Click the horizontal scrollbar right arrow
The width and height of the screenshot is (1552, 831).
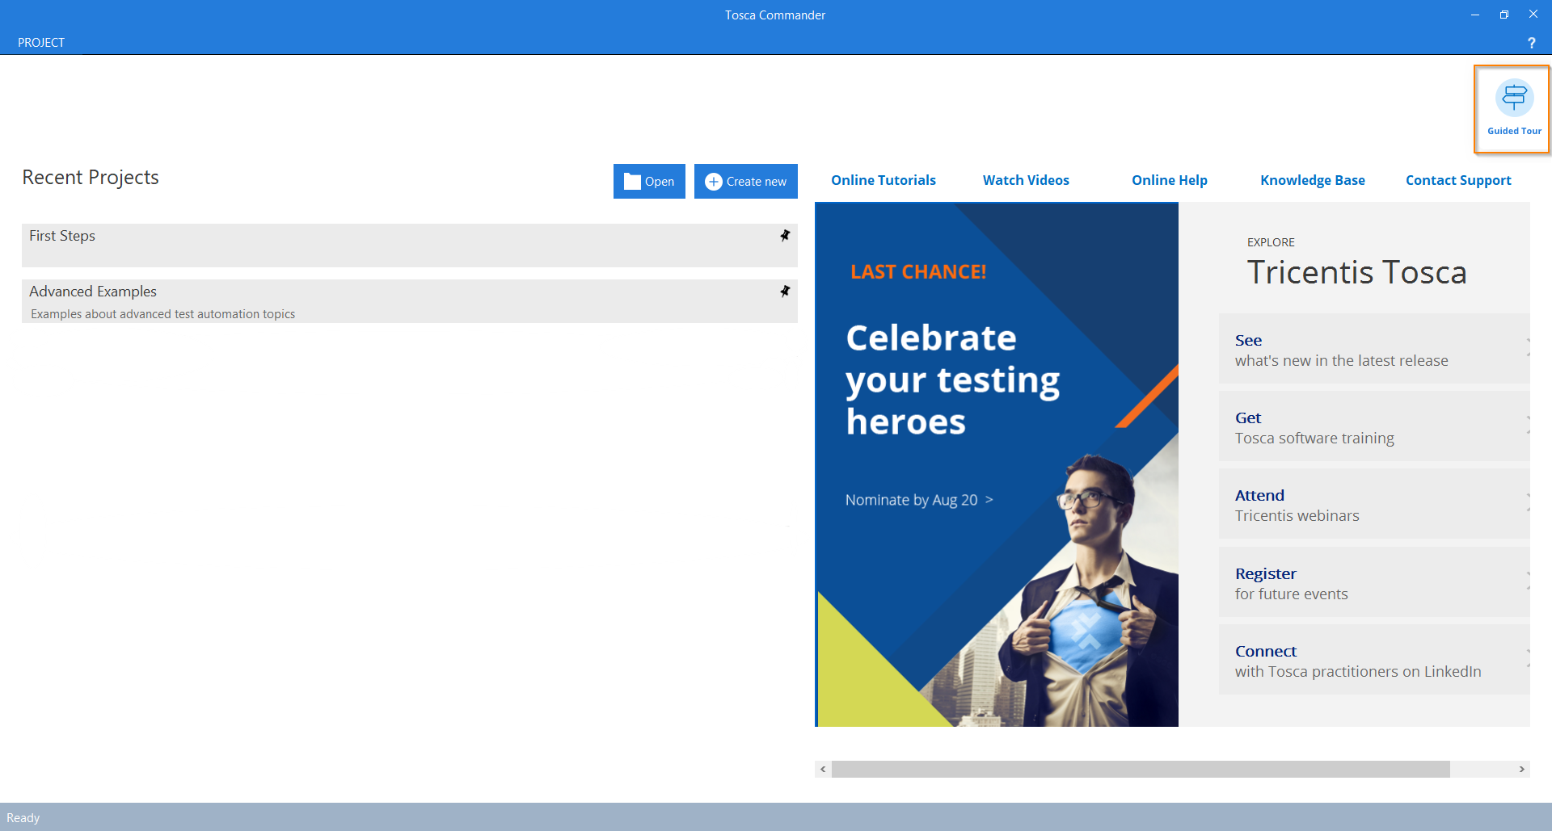click(1521, 769)
